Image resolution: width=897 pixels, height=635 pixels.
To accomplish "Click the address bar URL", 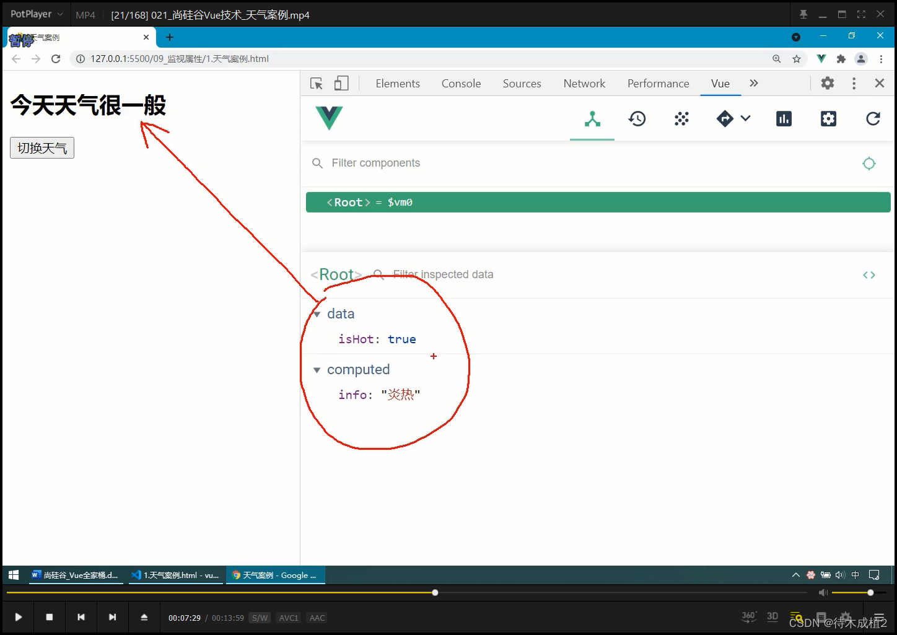I will coord(180,59).
